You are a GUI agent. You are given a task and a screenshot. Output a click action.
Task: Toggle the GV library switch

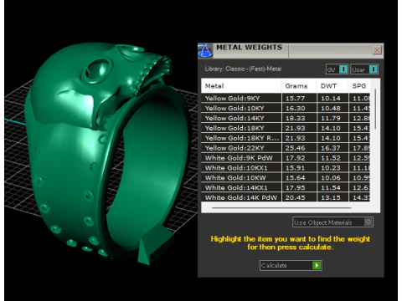click(337, 69)
